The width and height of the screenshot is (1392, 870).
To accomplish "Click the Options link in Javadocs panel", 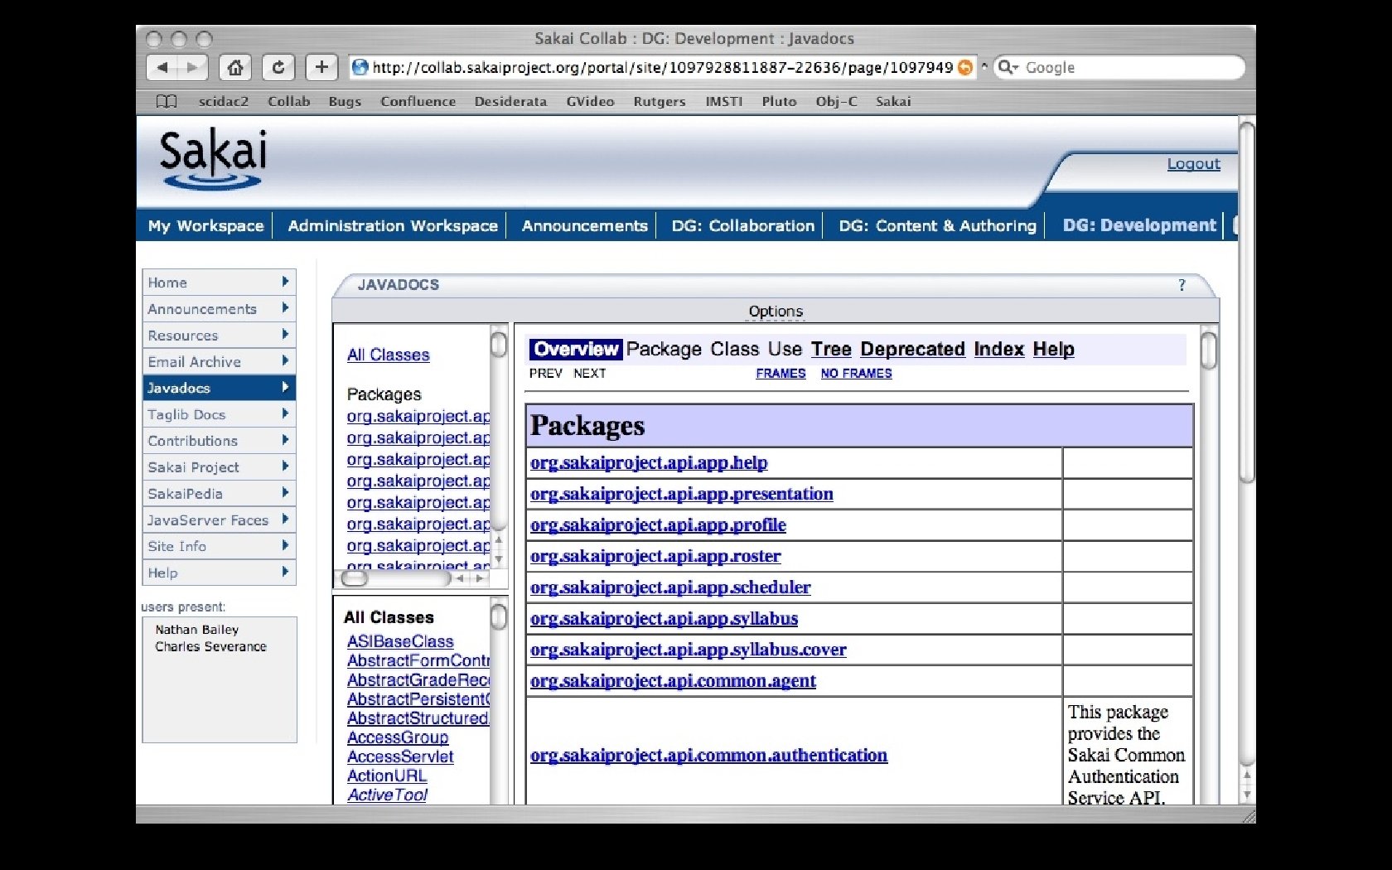I will 776,312.
